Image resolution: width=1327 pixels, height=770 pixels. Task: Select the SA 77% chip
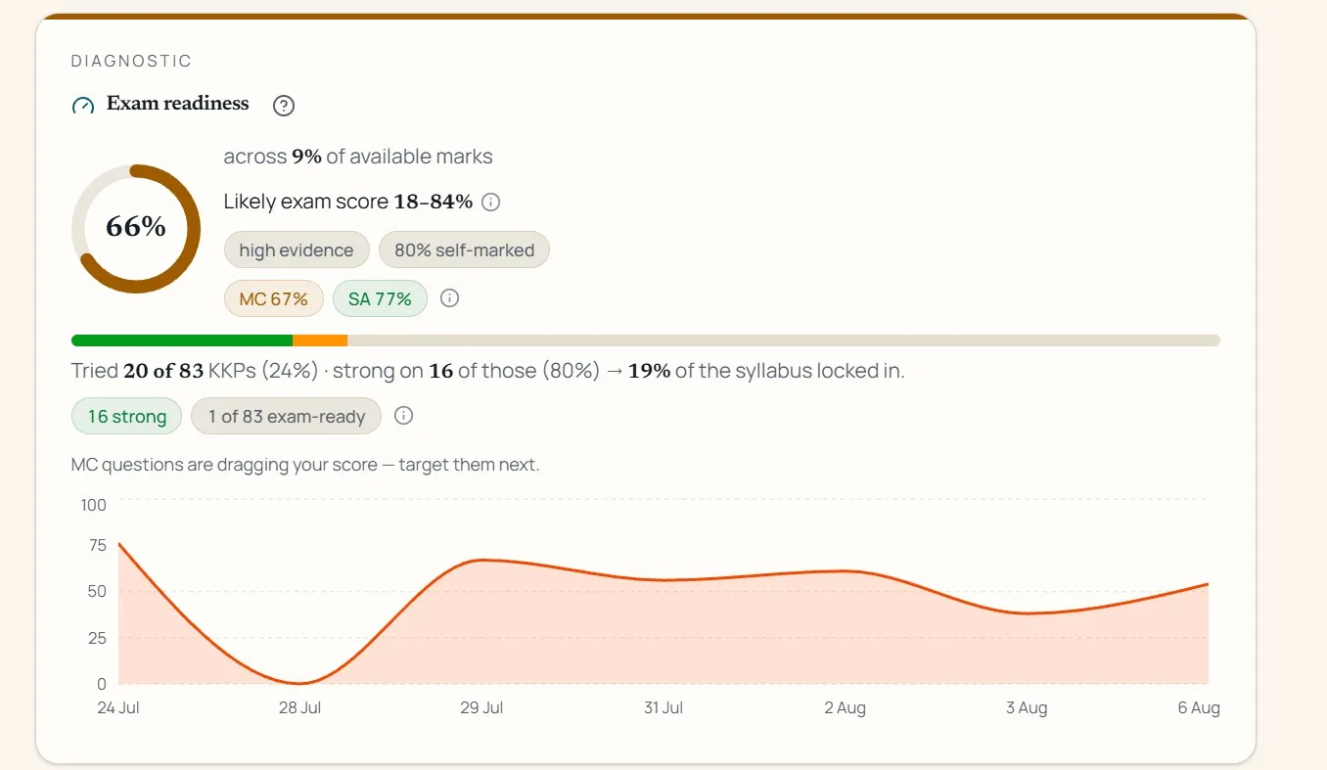pos(380,298)
